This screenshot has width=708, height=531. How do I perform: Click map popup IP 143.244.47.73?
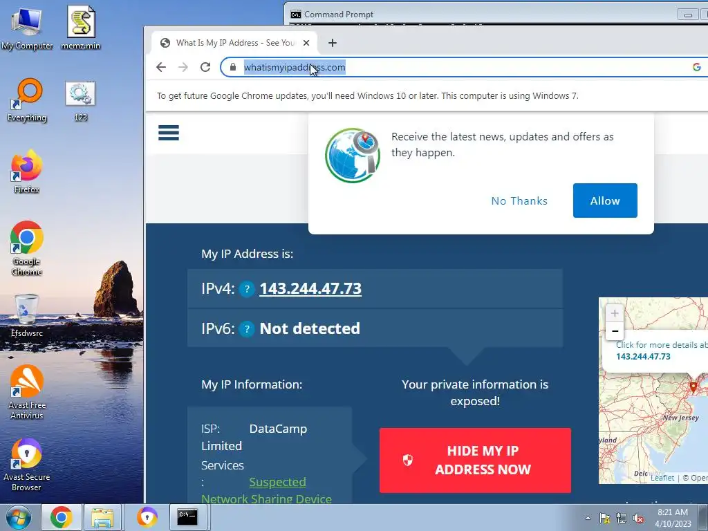click(x=643, y=356)
